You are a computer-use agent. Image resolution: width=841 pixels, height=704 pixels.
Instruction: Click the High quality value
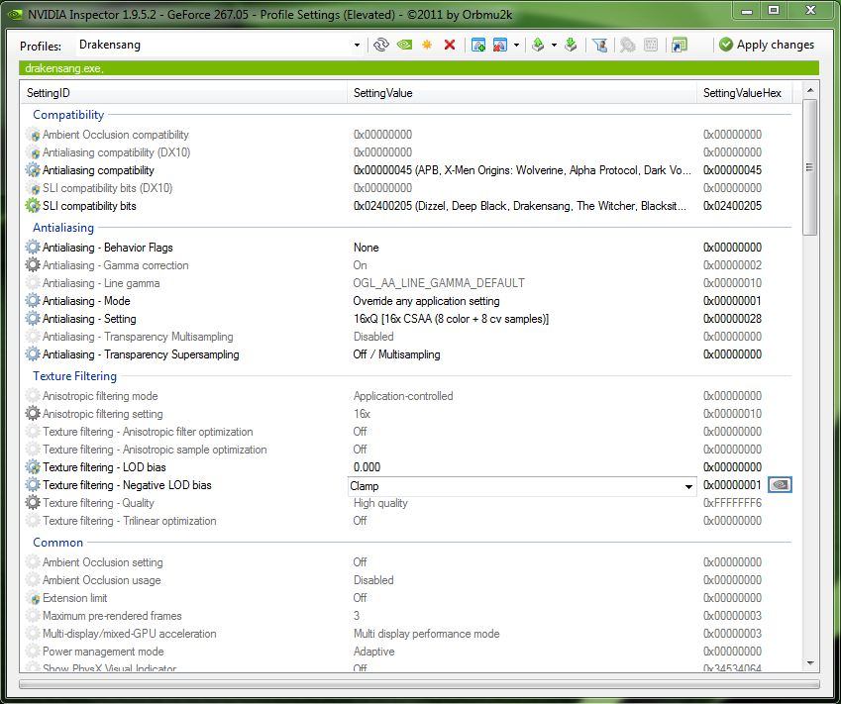pyautogui.click(x=380, y=503)
